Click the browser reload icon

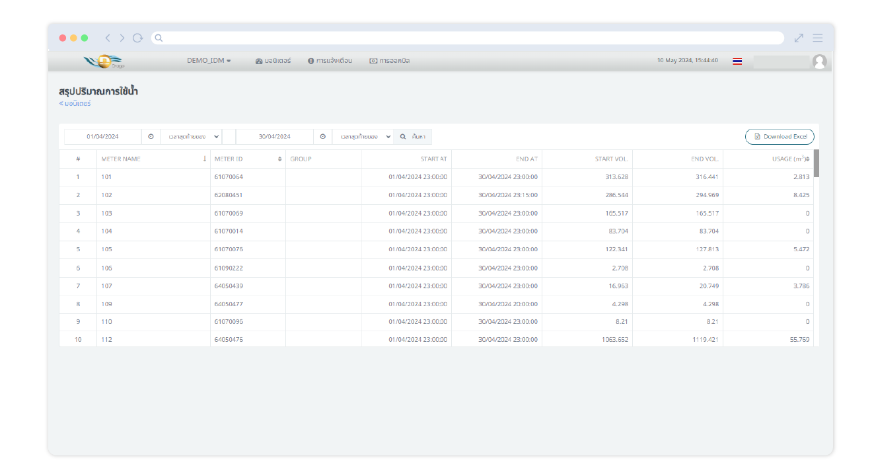(137, 38)
